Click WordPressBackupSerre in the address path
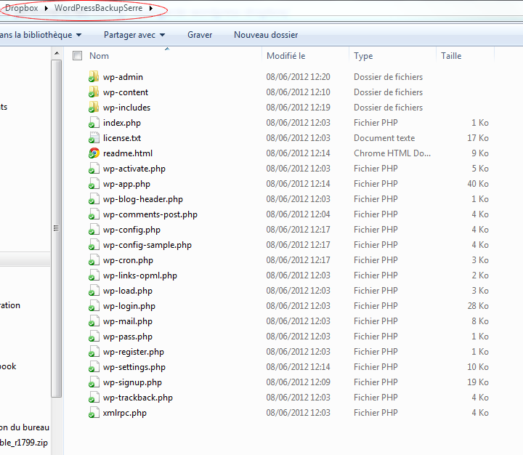Viewport: 523px width, 455px height. (98, 8)
